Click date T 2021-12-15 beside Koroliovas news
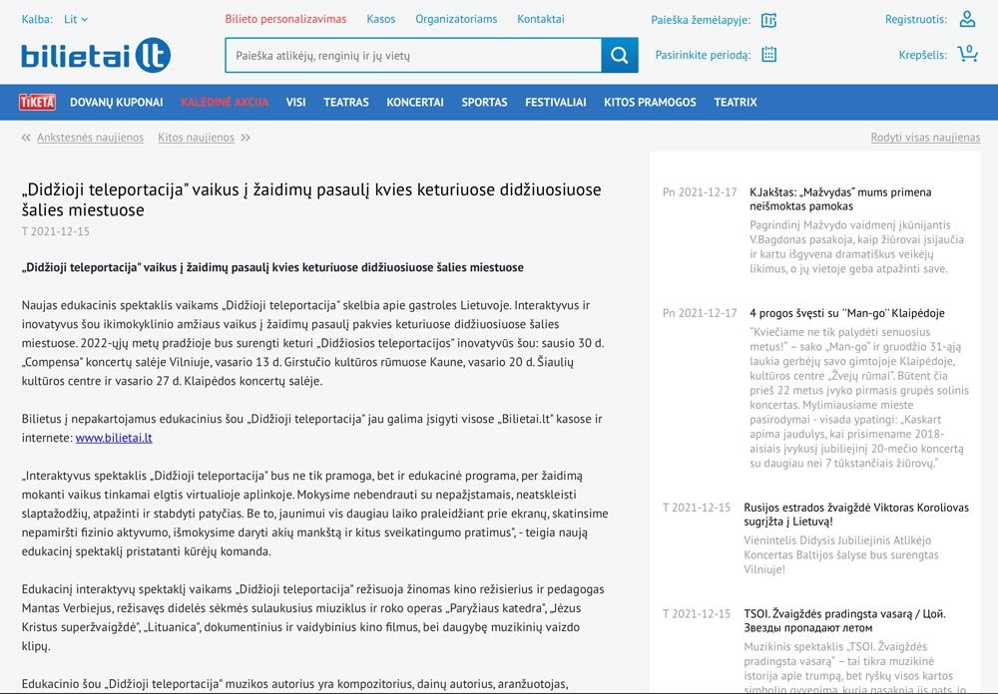 [x=697, y=508]
